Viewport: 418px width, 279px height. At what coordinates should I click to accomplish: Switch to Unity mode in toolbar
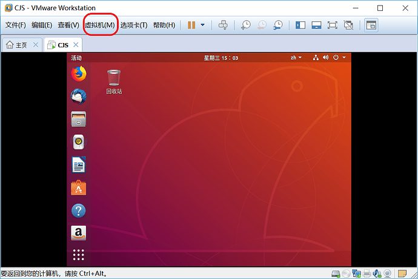coord(348,25)
